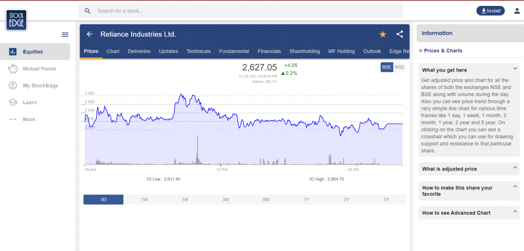The width and height of the screenshot is (524, 251).
Task: Click the search magnifier icon
Action: click(87, 11)
